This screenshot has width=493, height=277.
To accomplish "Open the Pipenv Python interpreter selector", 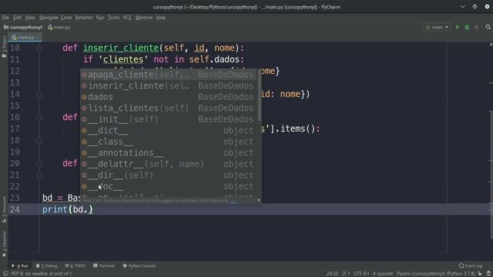I will click(436, 274).
